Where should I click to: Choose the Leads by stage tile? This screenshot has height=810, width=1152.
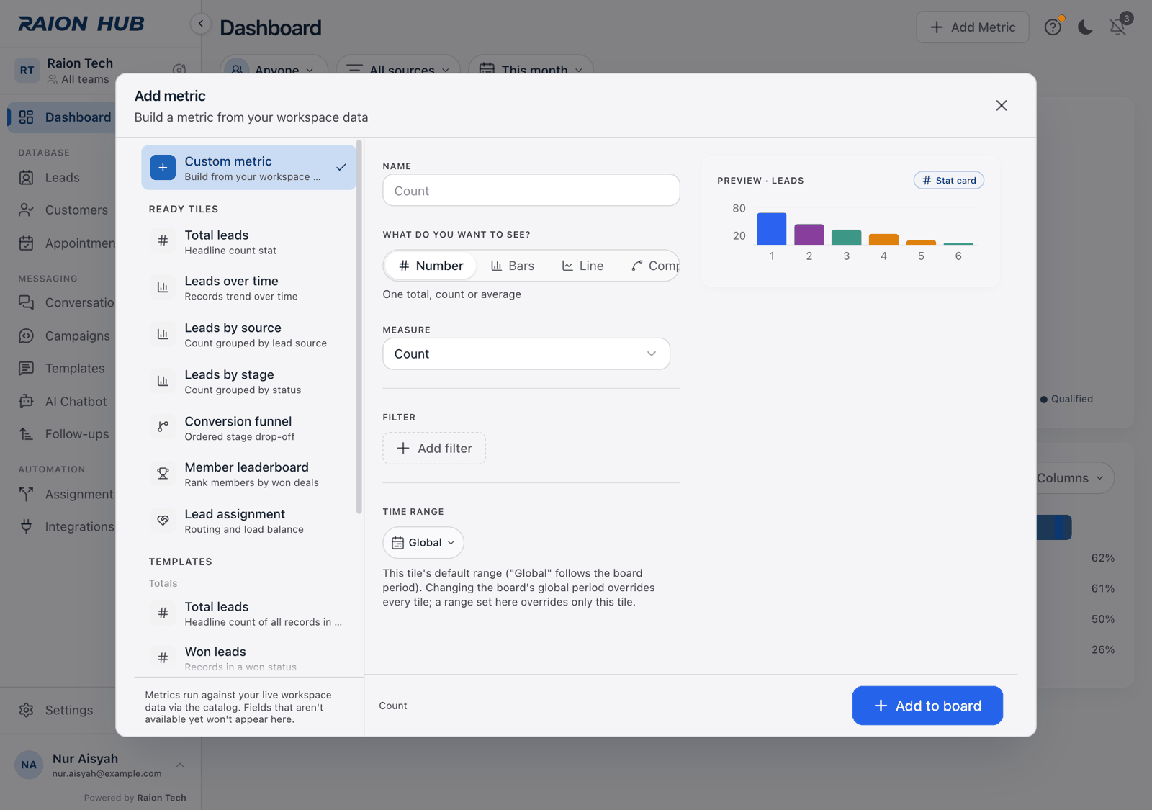coord(248,382)
